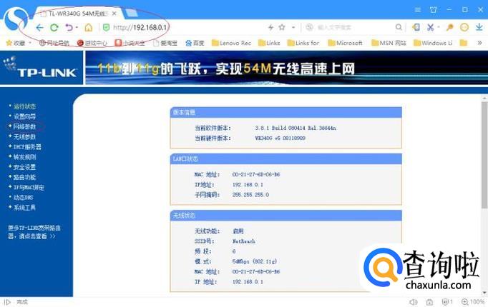Click the 100% zoom control in the status bar

473,302
